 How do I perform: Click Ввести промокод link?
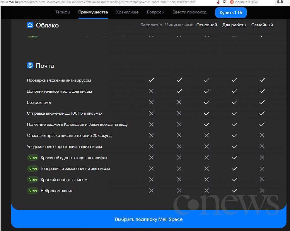pos(190,12)
